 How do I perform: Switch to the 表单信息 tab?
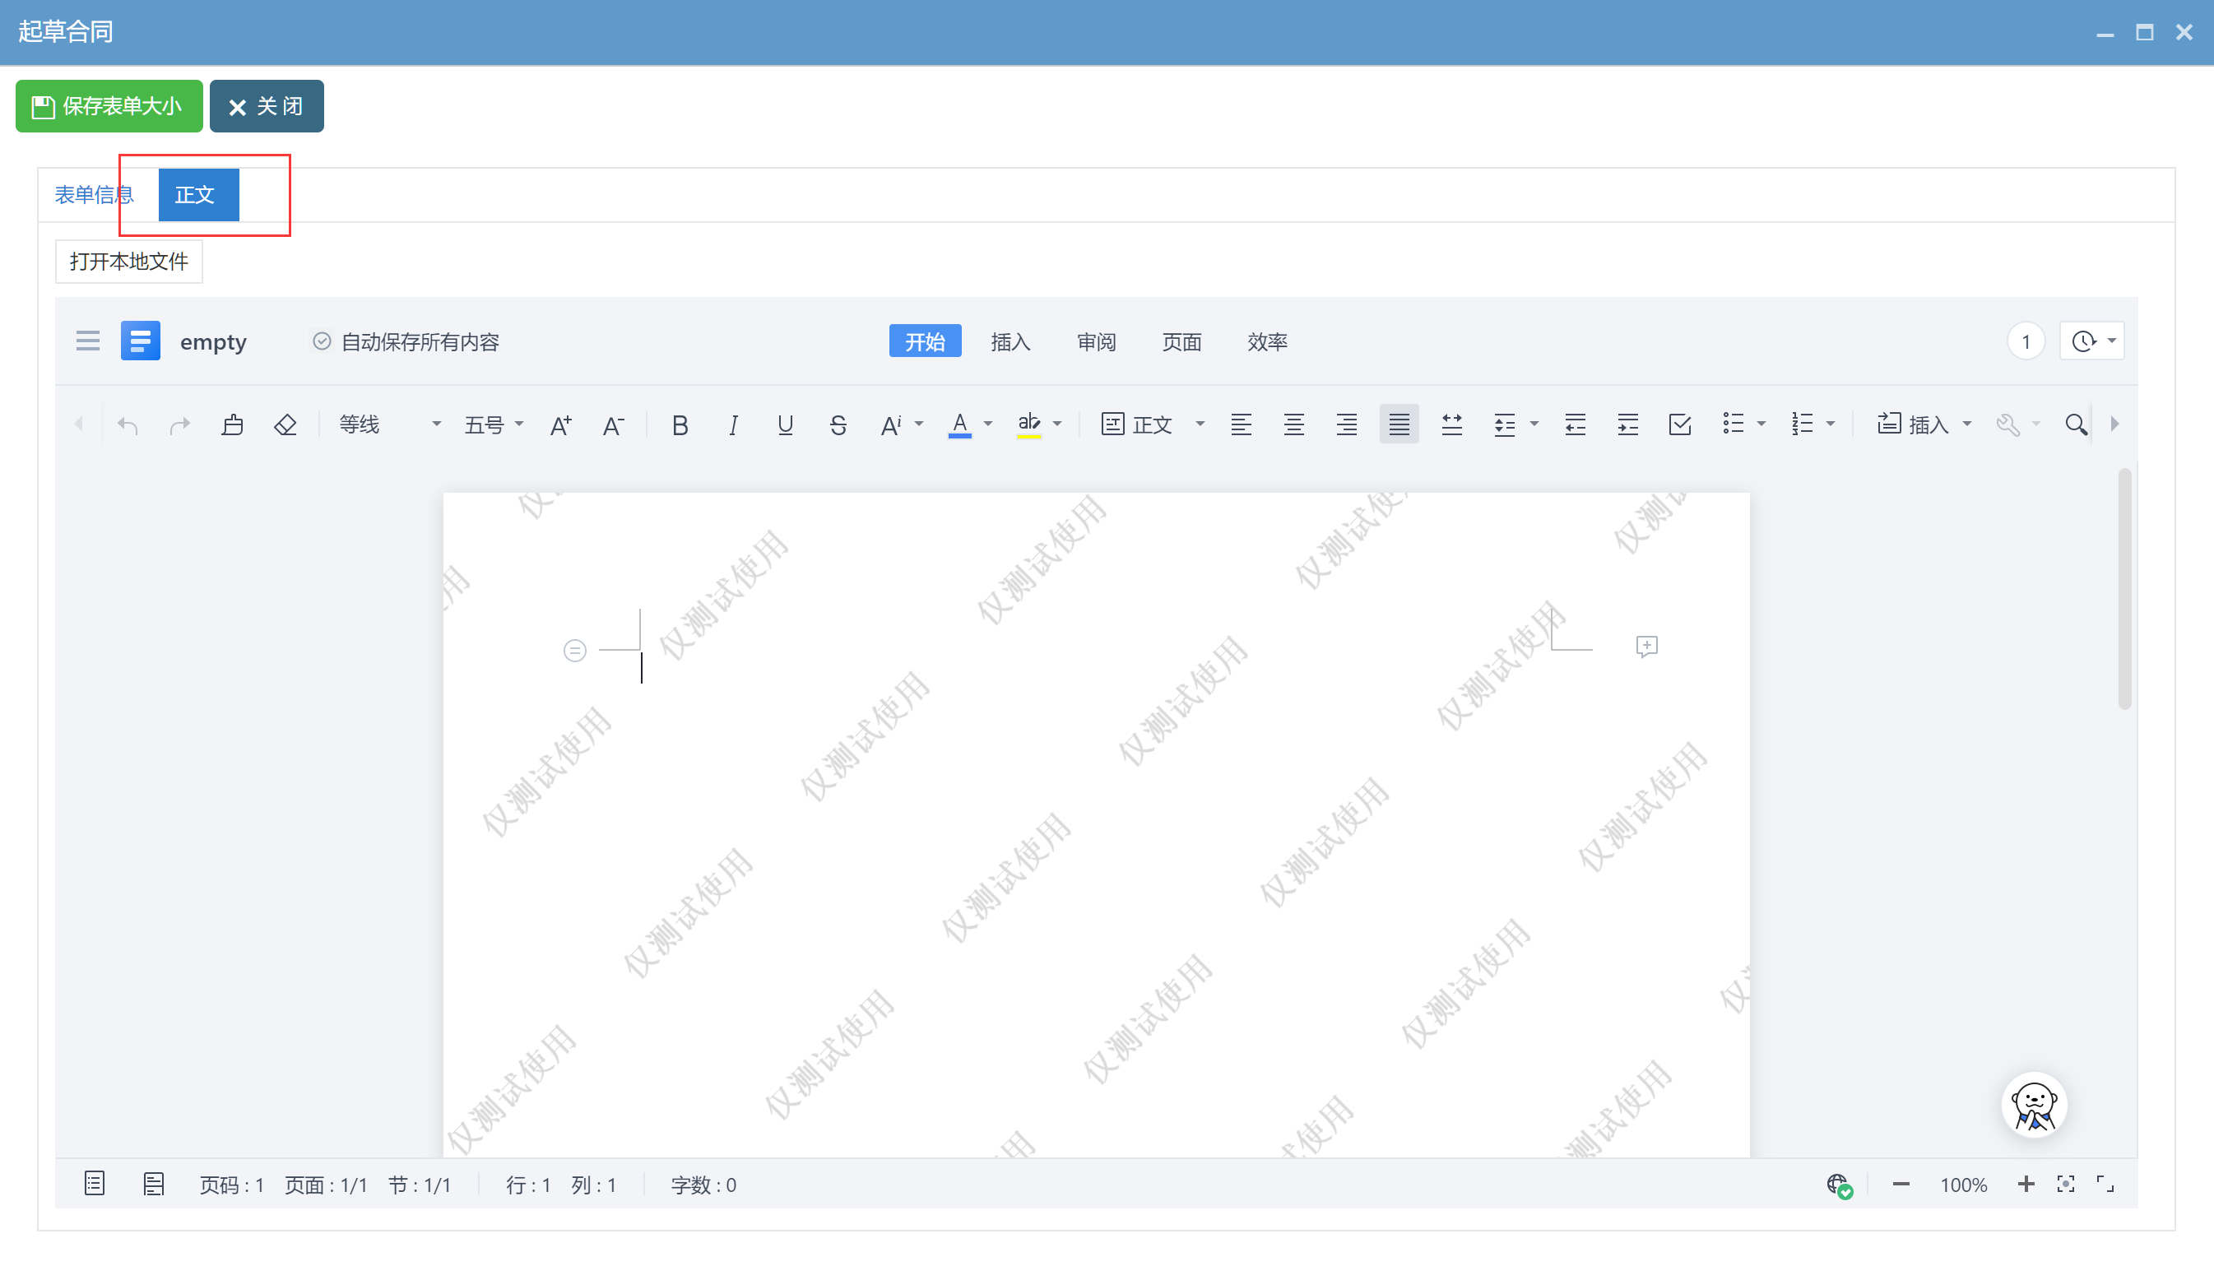point(94,195)
